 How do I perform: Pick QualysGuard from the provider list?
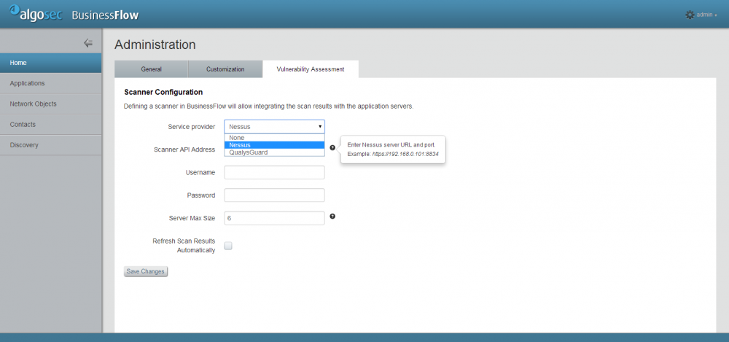coord(274,152)
